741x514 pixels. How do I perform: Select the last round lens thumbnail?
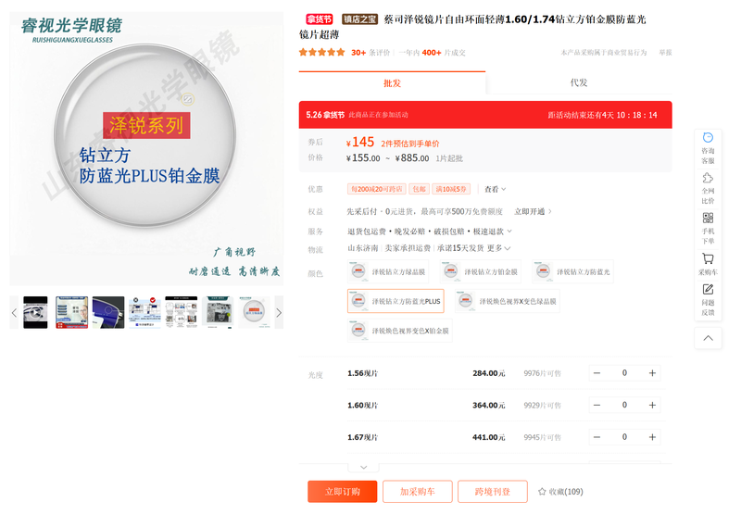(254, 312)
